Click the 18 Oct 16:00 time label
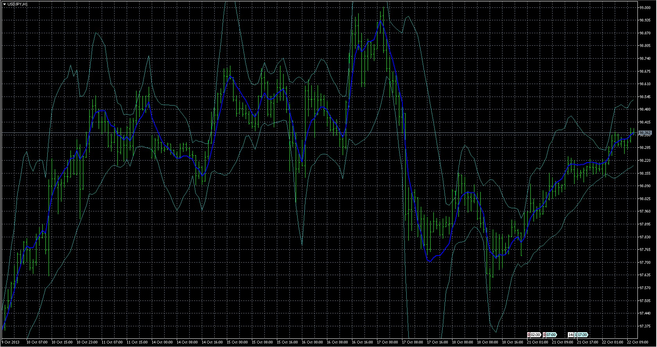 coord(513,342)
